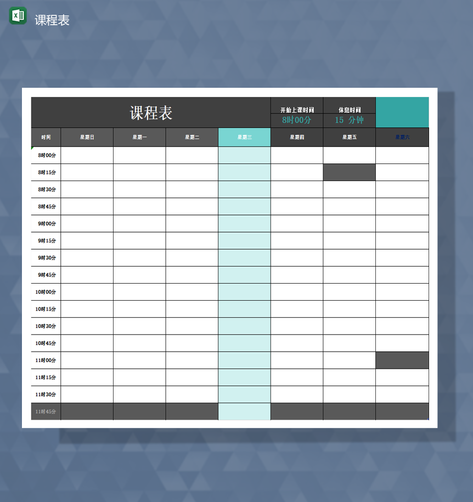
Task: Click the 星期四 column header
Action: pos(296,137)
